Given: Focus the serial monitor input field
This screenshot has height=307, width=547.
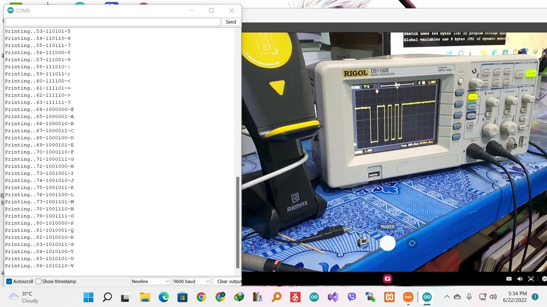Looking at the screenshot, I should (112, 22).
